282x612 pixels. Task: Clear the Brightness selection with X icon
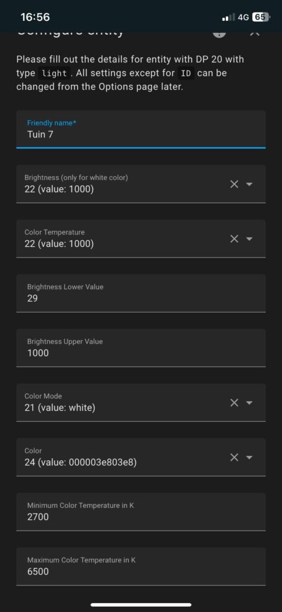234,184
